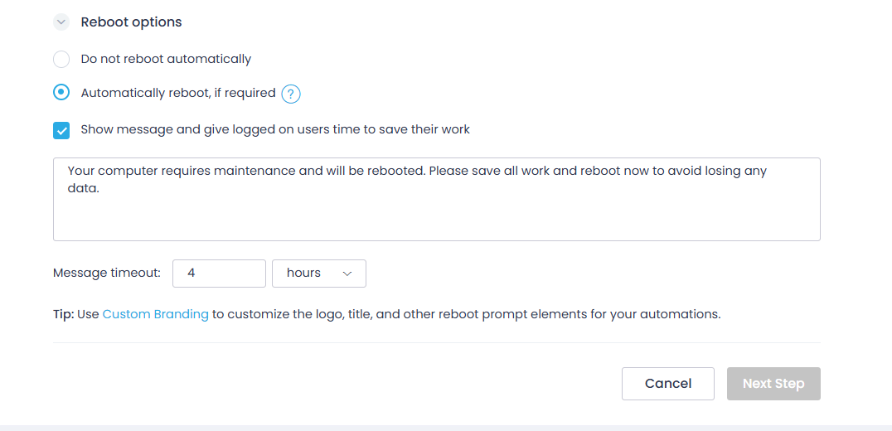Click the "Automatically reboot, if required" label

point(177,93)
